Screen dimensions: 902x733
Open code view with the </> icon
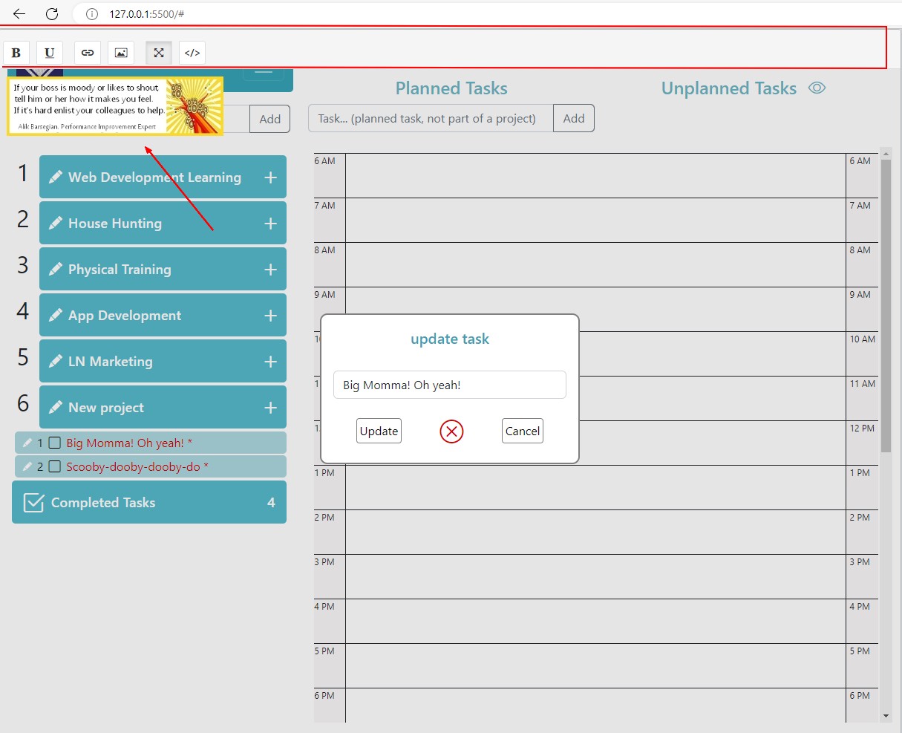click(x=192, y=52)
